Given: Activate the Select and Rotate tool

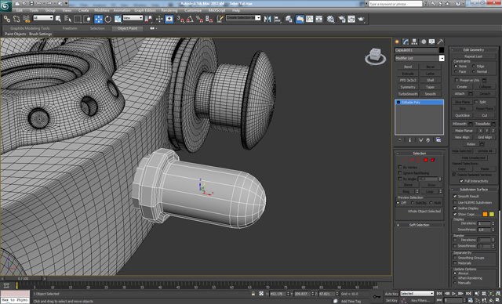Looking at the screenshot, I should [108, 19].
